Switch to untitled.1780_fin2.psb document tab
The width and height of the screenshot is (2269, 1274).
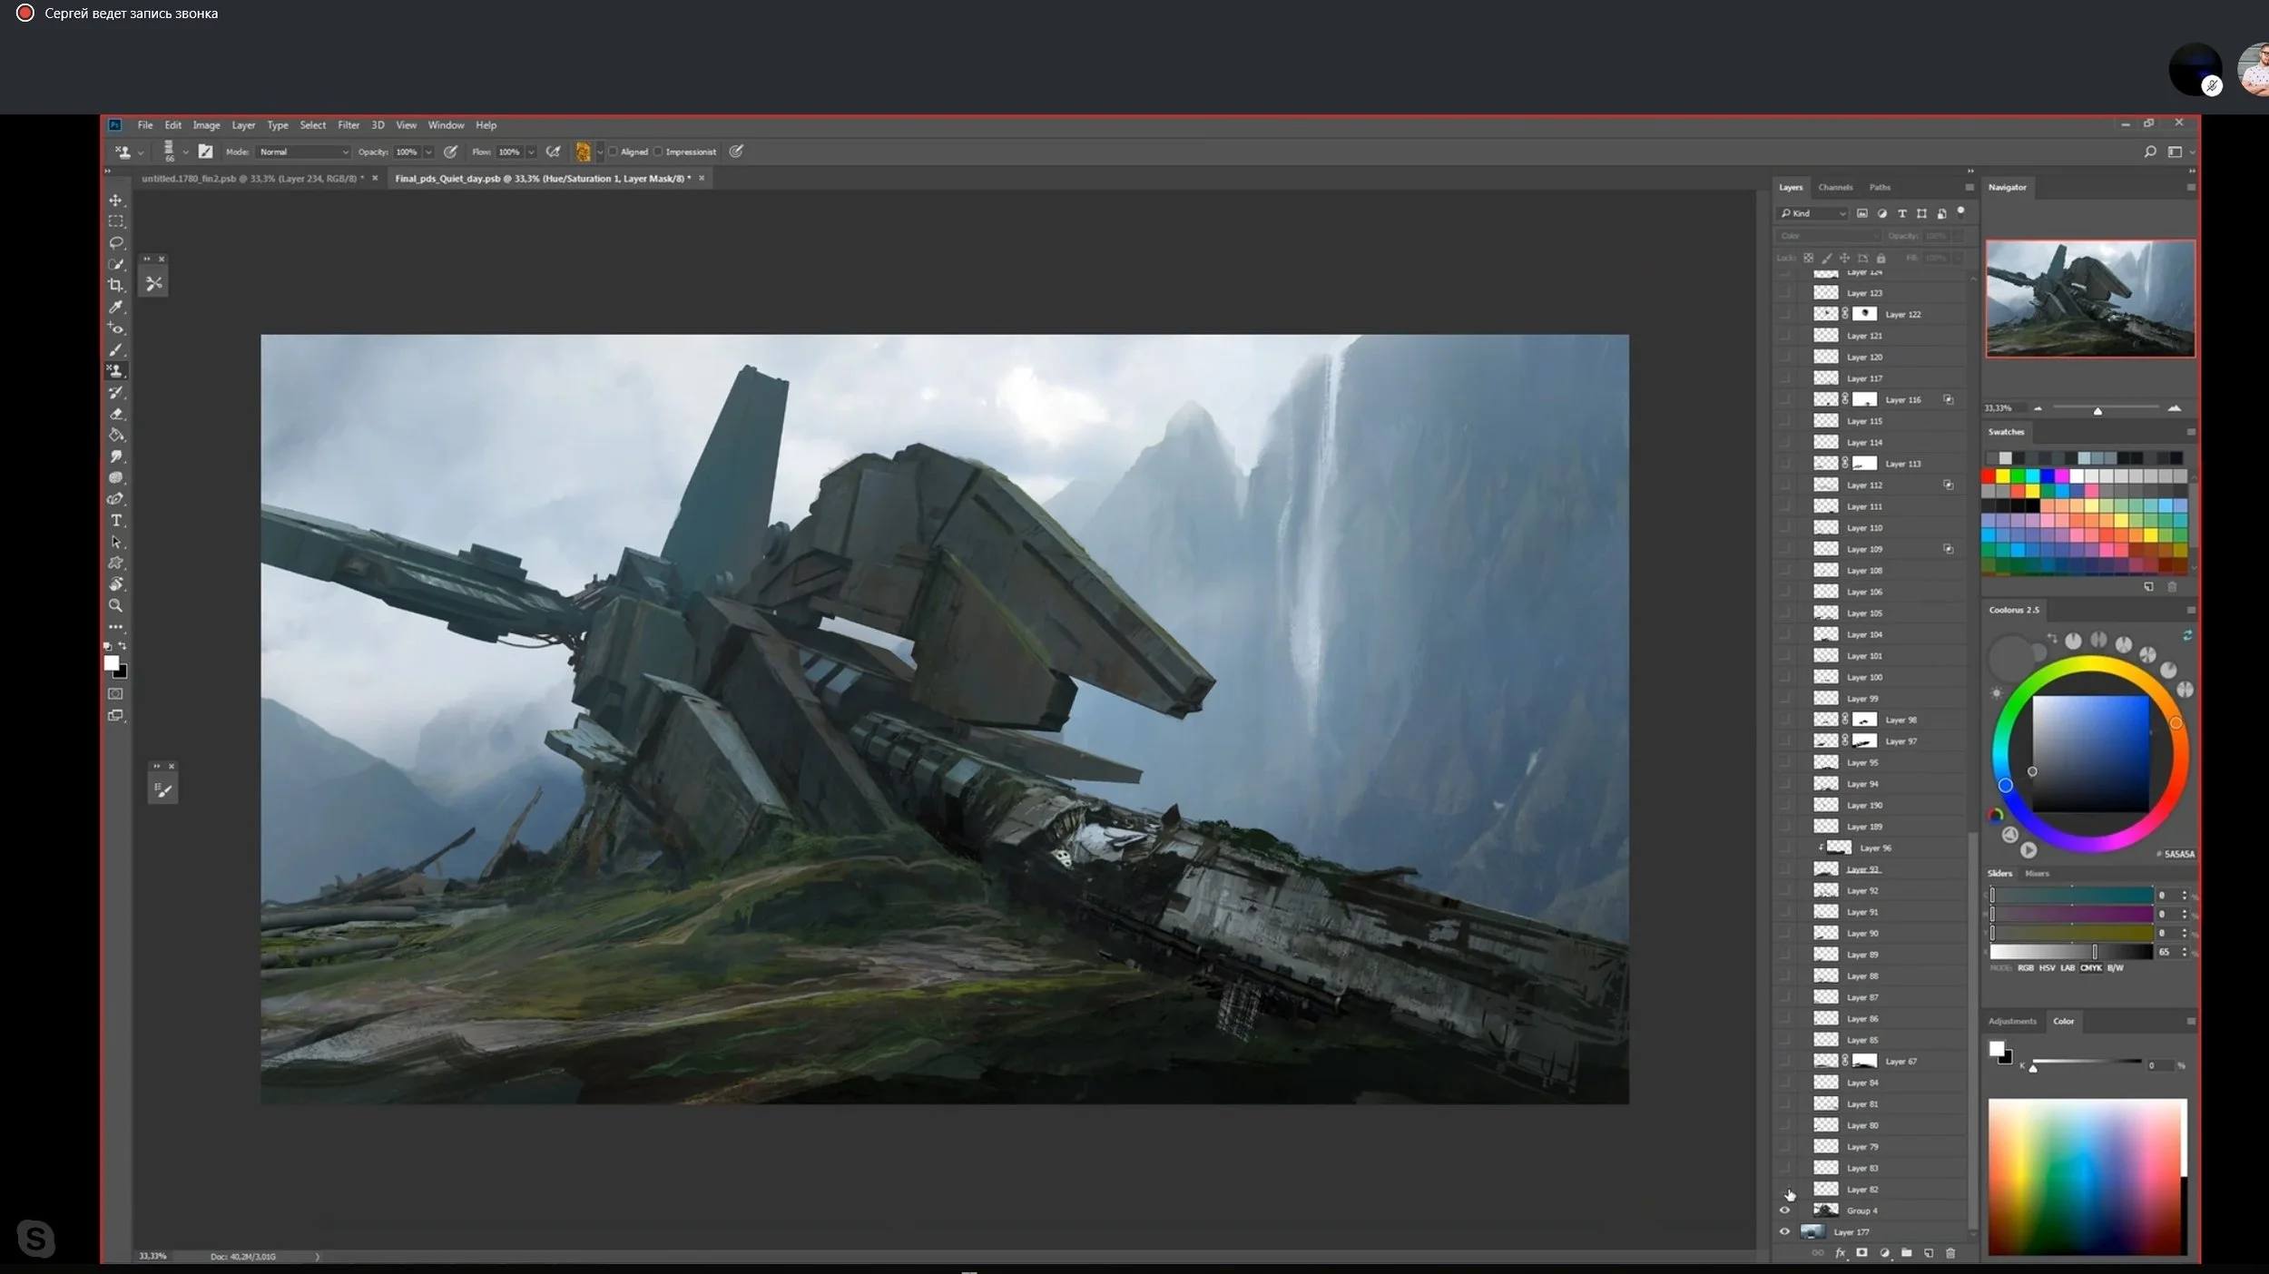pyautogui.click(x=252, y=179)
